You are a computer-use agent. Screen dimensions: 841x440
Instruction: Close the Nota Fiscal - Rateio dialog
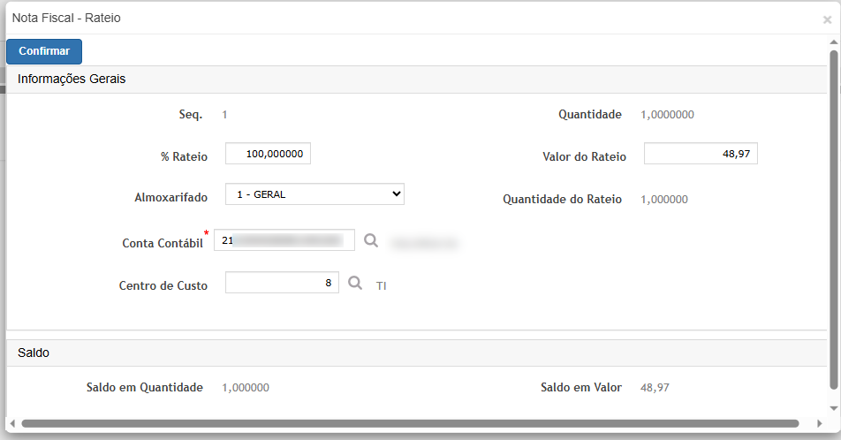[827, 19]
